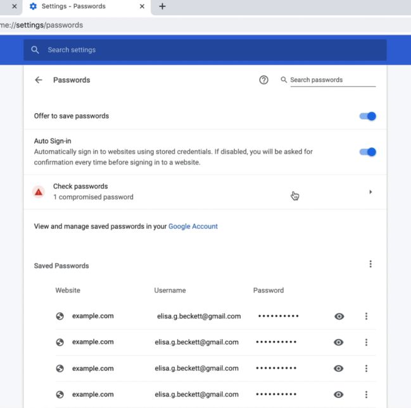Open the Google Account link
This screenshot has width=411, height=408.
[x=193, y=226]
